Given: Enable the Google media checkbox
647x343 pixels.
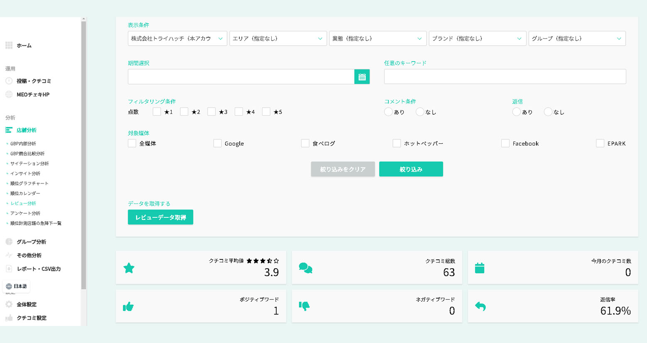Looking at the screenshot, I should pos(218,143).
